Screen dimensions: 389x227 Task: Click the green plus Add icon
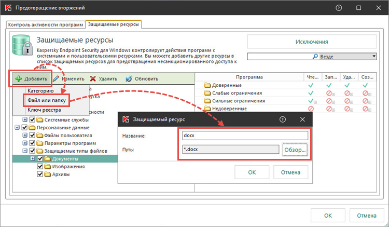(x=19, y=79)
